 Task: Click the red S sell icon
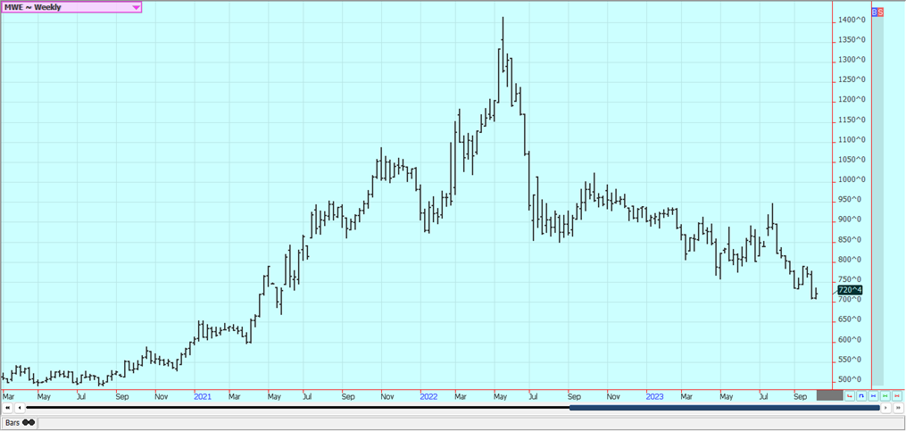click(x=881, y=12)
